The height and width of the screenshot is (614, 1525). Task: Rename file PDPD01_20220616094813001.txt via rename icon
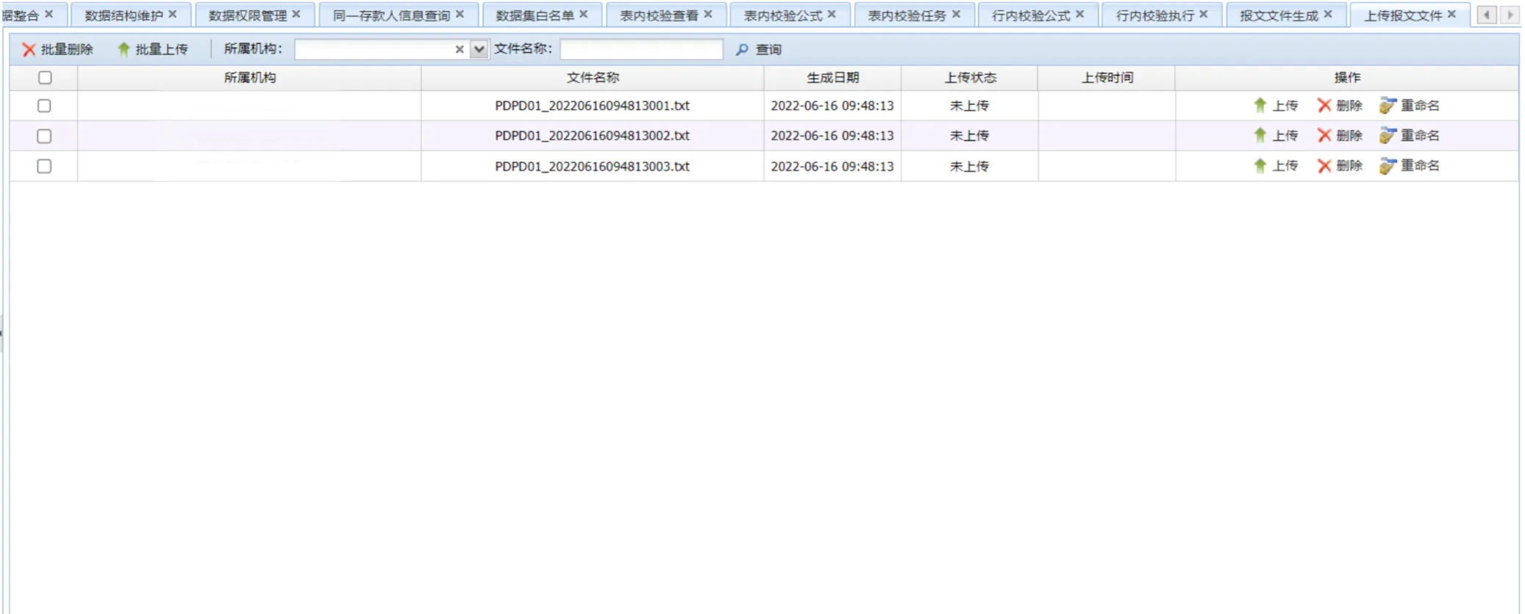click(x=1387, y=106)
